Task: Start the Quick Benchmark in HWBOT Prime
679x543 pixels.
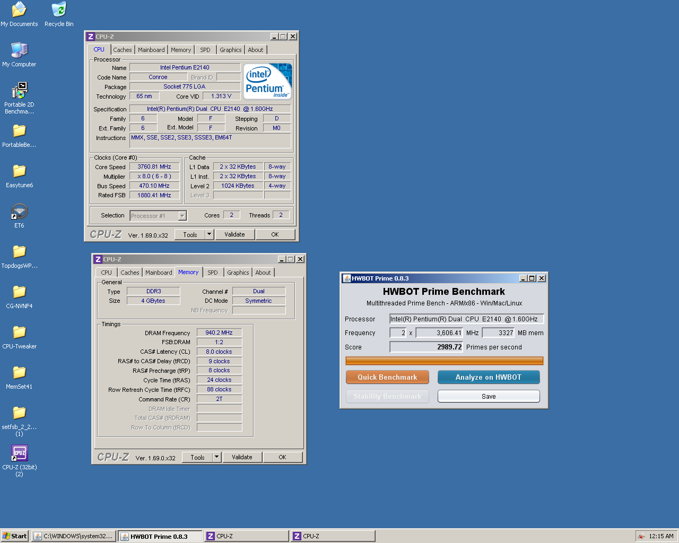Action: click(x=387, y=377)
